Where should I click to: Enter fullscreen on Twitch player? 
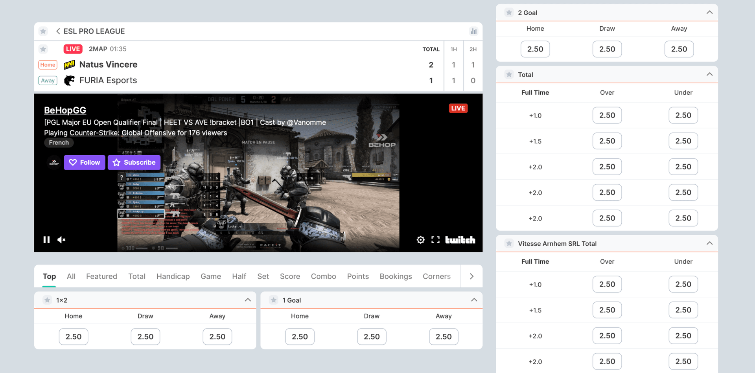click(435, 240)
